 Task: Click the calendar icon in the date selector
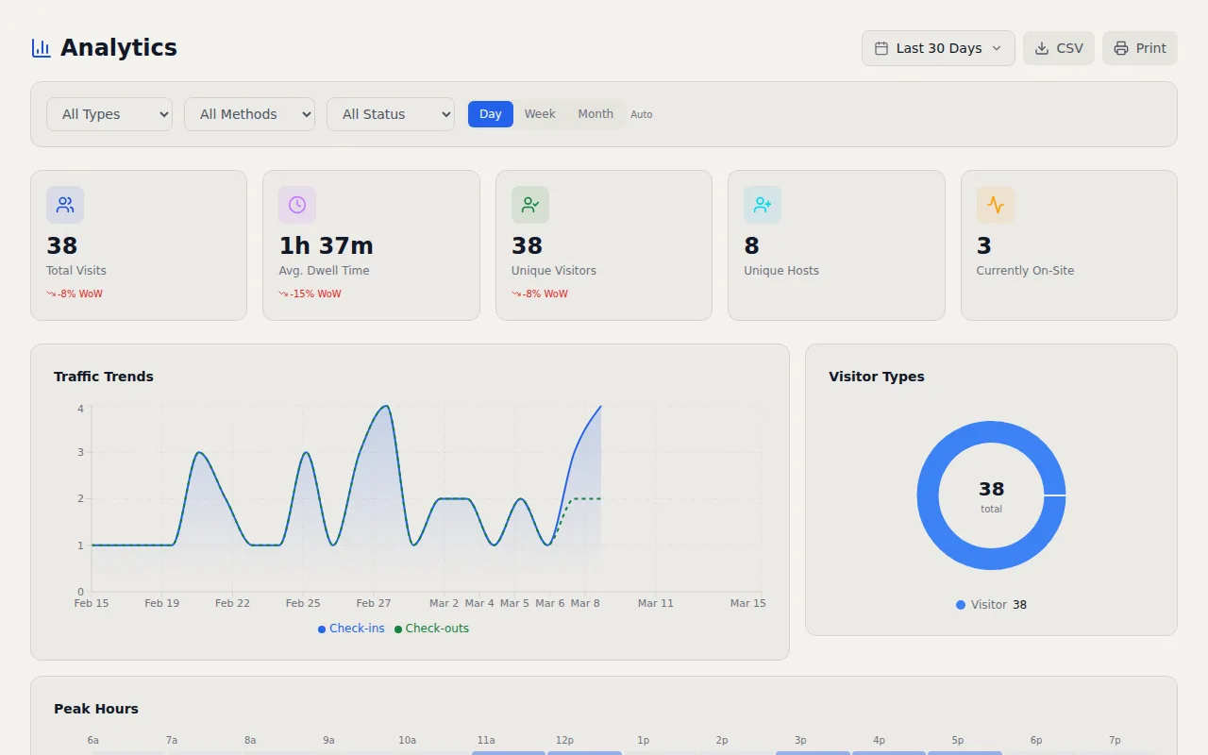pos(883,47)
